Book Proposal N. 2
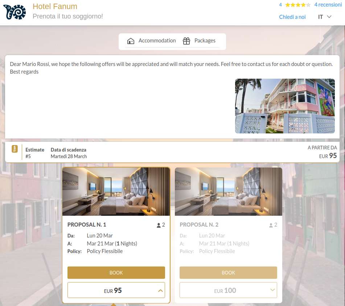The width and height of the screenshot is (345, 306). tap(228, 273)
